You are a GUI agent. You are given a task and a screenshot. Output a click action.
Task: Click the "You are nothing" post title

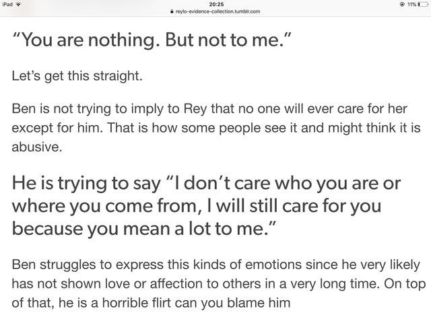[152, 40]
